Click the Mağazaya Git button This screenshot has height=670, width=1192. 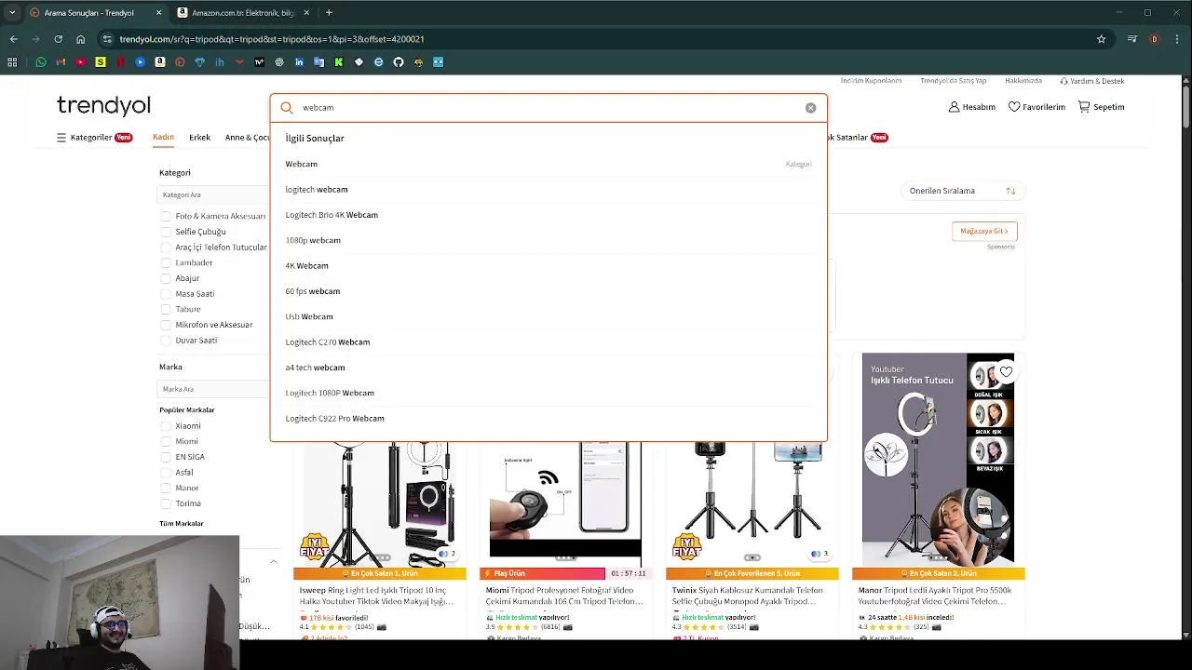984,231
